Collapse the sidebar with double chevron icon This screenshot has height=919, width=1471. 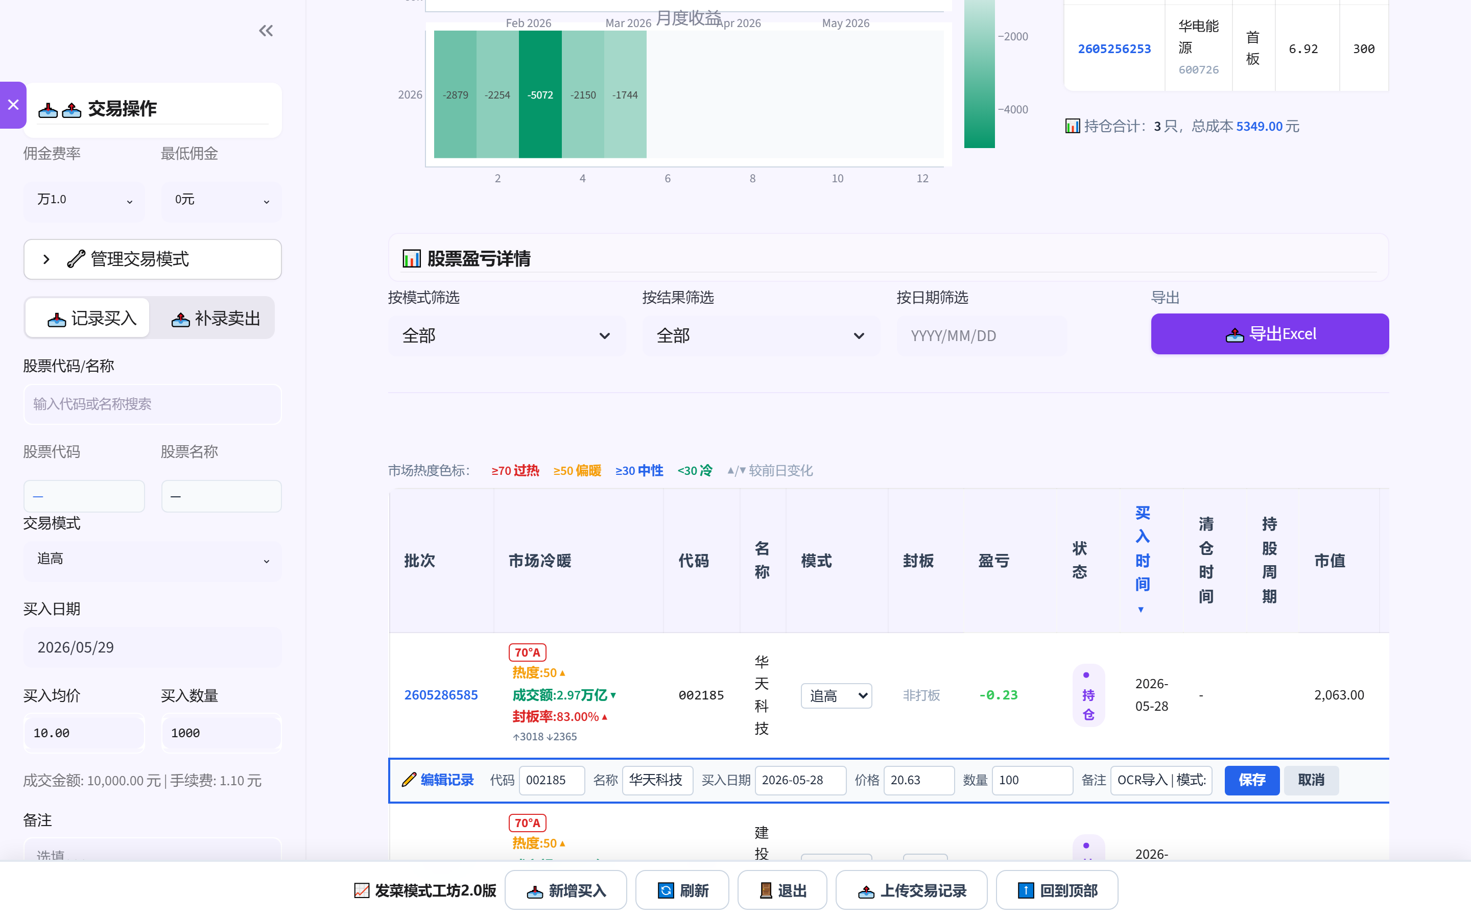point(266,31)
